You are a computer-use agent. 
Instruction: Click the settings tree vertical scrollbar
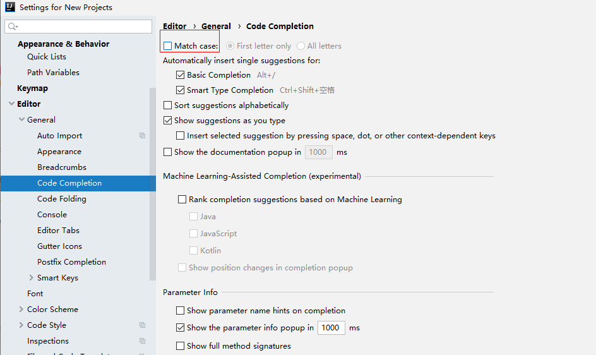pos(152,183)
